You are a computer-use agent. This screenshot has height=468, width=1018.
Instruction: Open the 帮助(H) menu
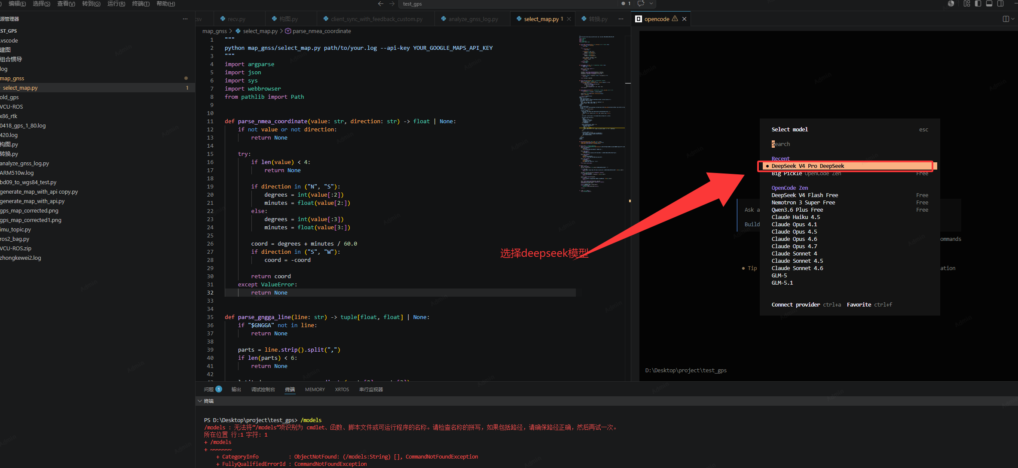165,3
